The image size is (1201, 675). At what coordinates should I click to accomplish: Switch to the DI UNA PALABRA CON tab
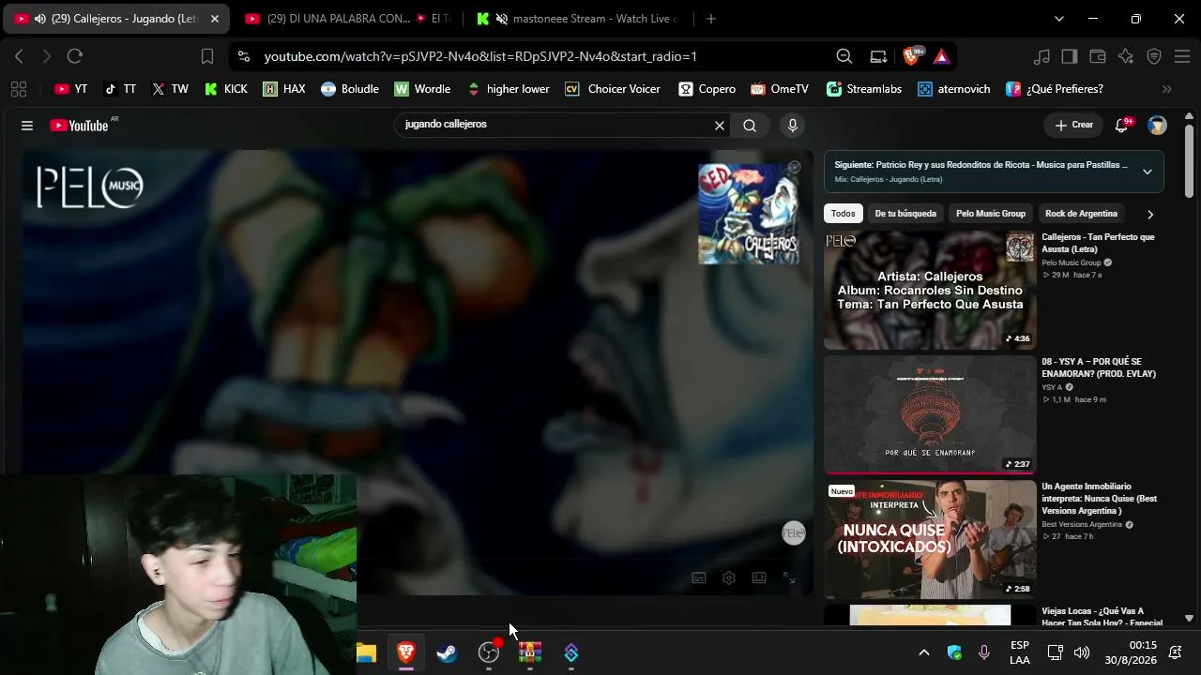[347, 19]
